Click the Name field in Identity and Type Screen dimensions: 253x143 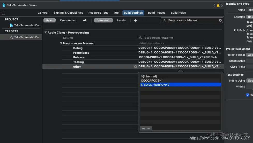(249, 10)
